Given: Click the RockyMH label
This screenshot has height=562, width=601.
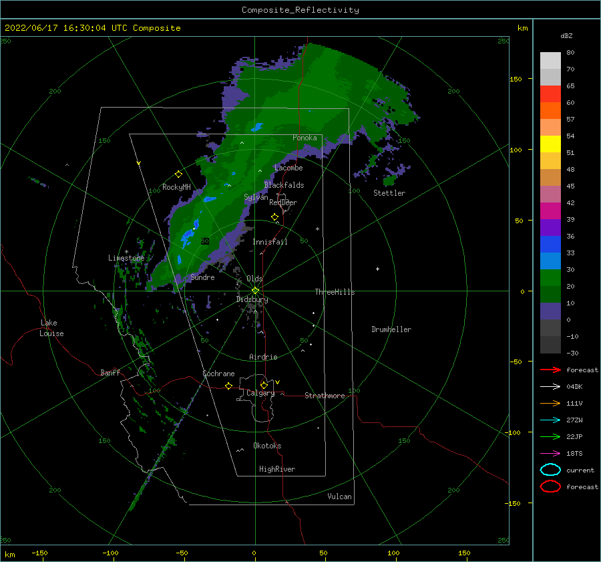Looking at the screenshot, I should 176,187.
